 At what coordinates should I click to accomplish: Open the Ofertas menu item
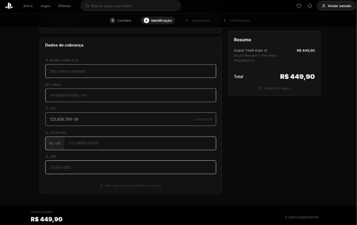click(64, 6)
